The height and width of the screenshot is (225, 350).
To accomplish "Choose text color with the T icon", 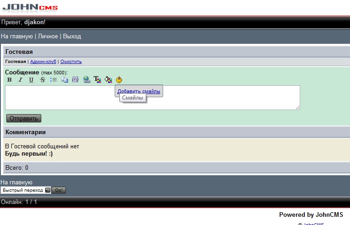I will (x=97, y=79).
